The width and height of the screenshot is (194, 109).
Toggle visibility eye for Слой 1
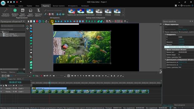(1, 91)
